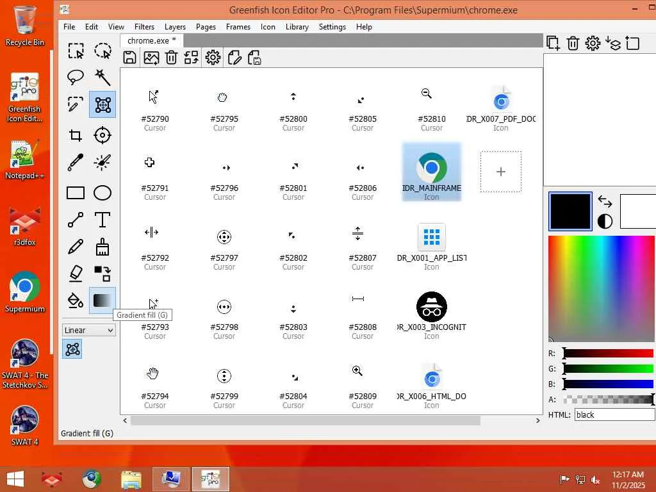Open the View menu
This screenshot has width=656, height=492.
pyautogui.click(x=117, y=27)
